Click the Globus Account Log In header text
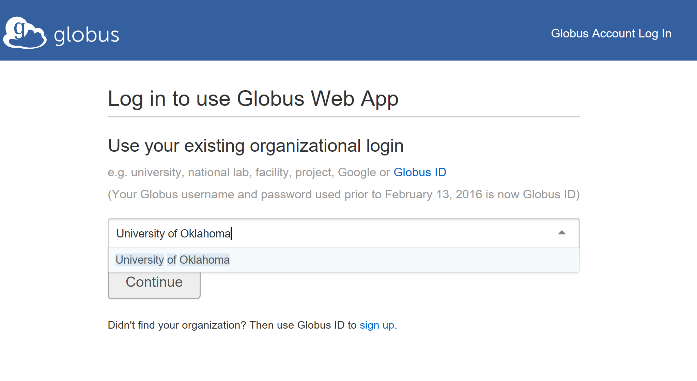The width and height of the screenshot is (697, 381). point(611,33)
